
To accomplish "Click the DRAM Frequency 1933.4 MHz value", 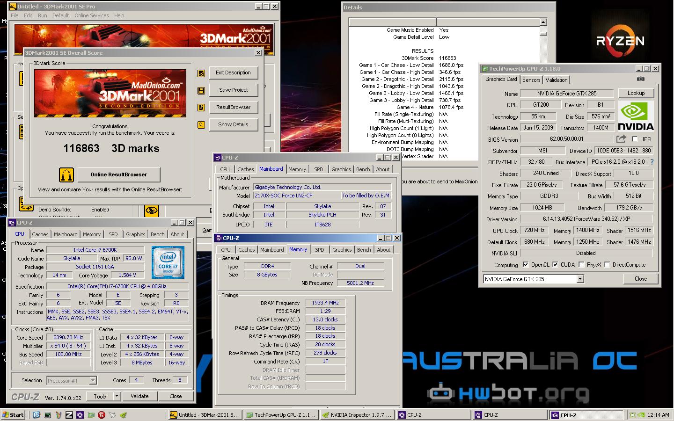I will point(325,303).
